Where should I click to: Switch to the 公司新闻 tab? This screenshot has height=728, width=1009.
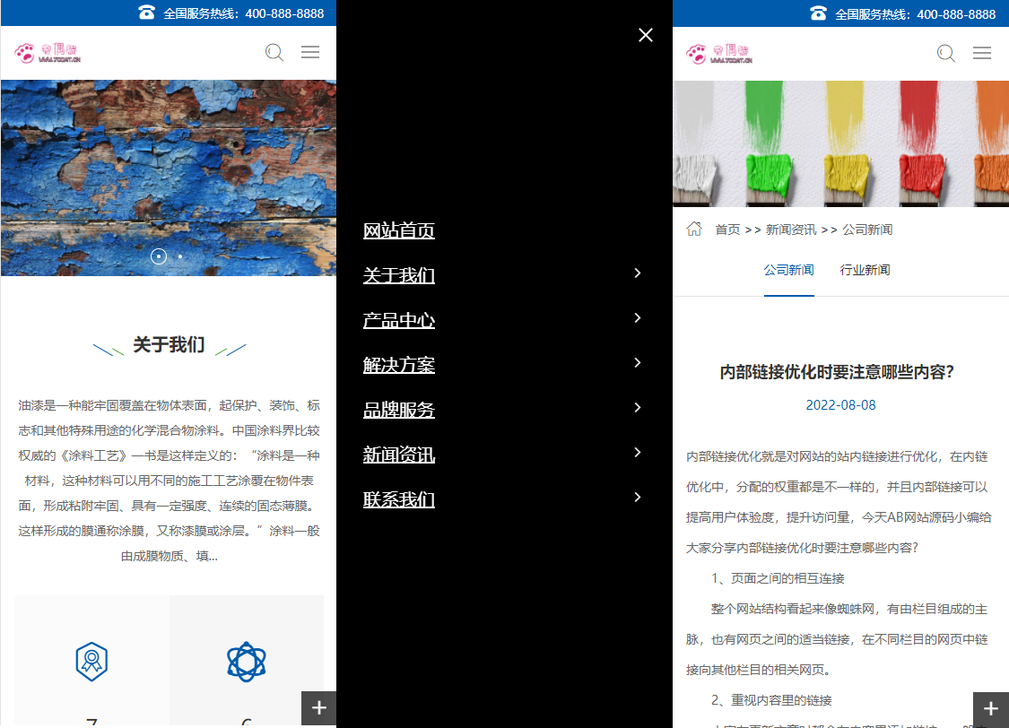click(x=789, y=270)
